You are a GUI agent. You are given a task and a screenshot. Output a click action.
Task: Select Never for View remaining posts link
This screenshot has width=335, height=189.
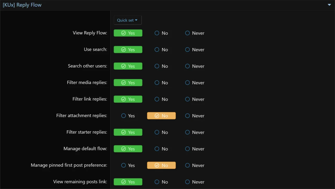point(195,182)
